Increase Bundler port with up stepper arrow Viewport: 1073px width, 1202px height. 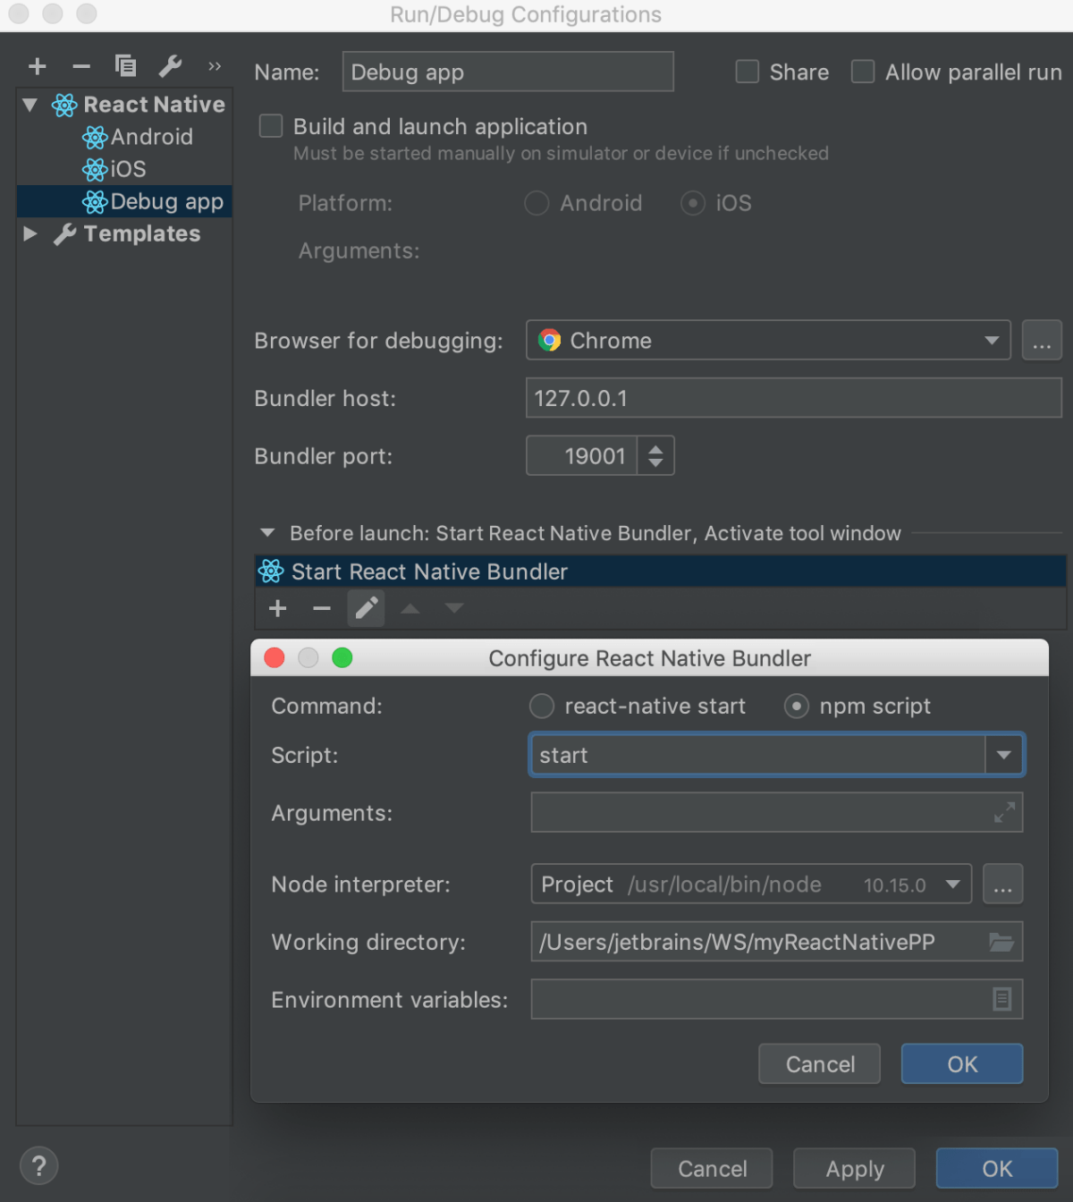(655, 448)
